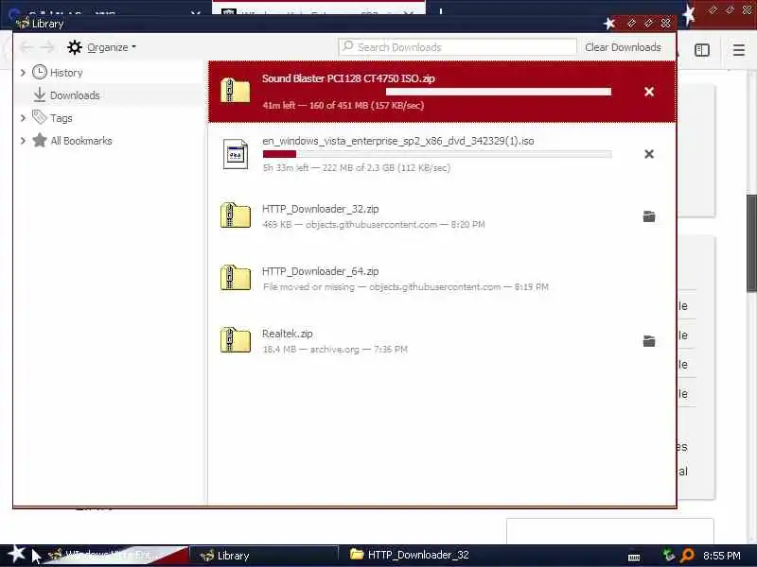Cancel the Sound Blaster PCI128 download
This screenshot has width=757, height=567.
point(649,92)
